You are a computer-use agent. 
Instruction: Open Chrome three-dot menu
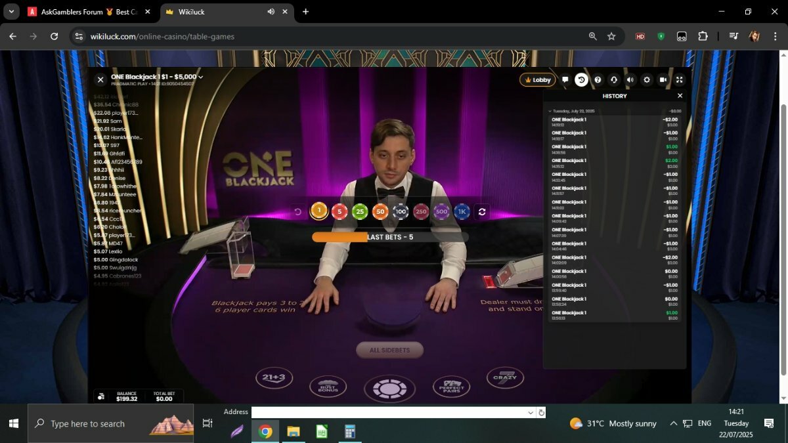[775, 37]
